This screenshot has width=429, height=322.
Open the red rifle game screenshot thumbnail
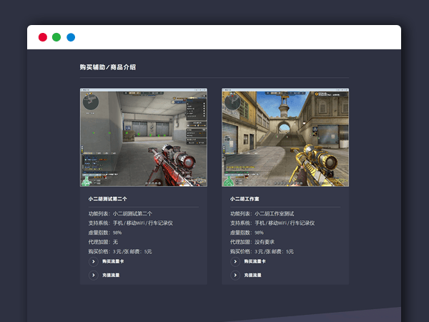[143, 137]
